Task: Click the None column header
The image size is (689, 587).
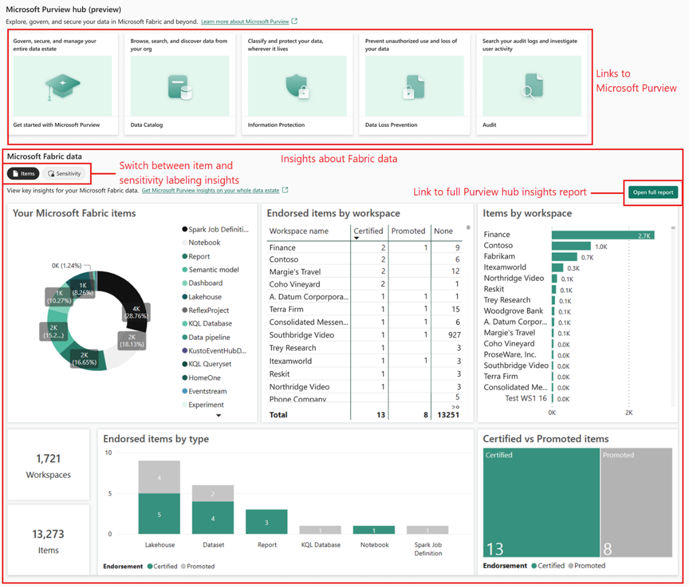Action: coord(443,231)
